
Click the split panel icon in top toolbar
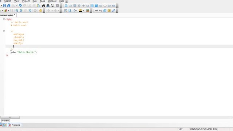coord(58,5)
